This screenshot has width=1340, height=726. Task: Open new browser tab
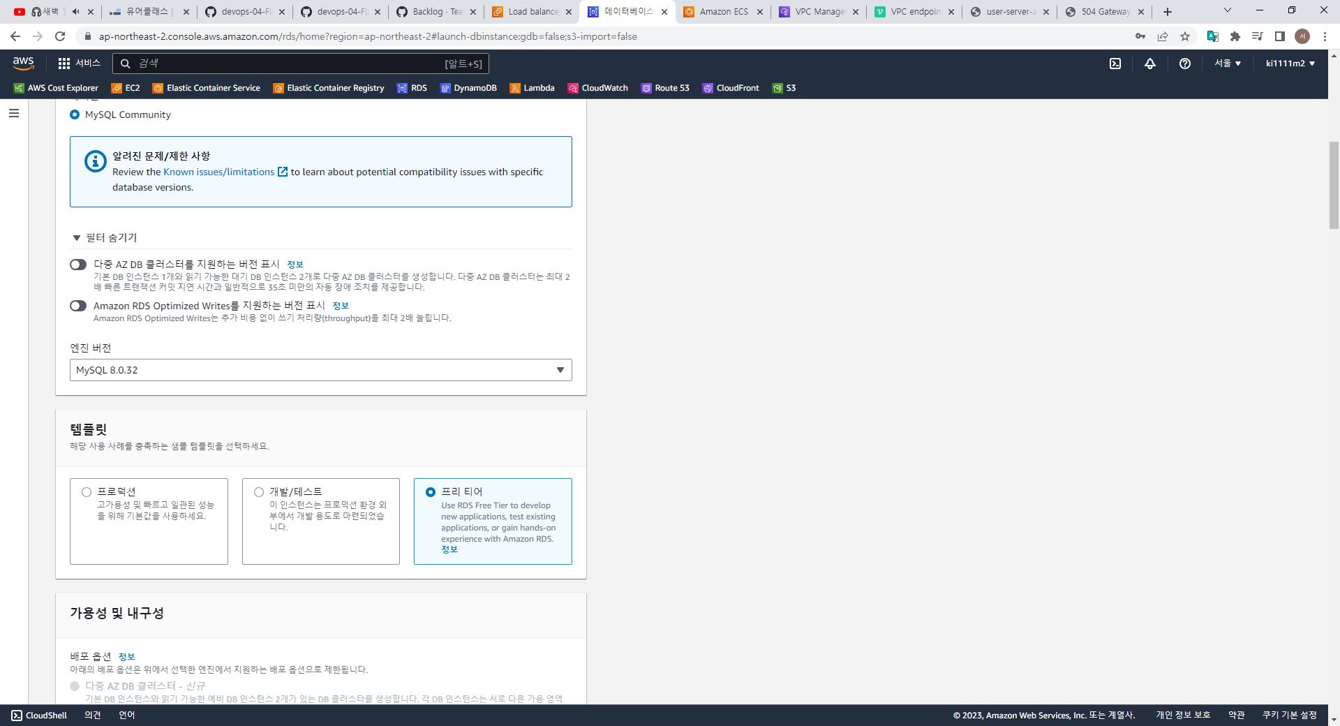click(1168, 12)
